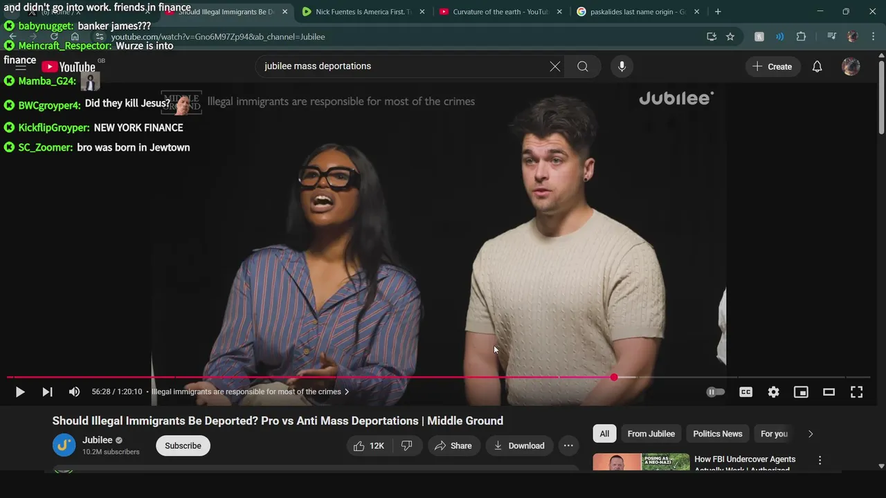Close the 'Nick Fuentes' tab
The width and height of the screenshot is (886, 498).
pyautogui.click(x=422, y=12)
